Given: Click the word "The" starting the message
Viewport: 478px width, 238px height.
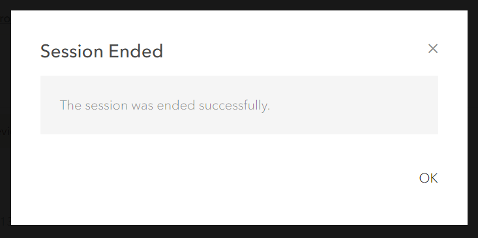Looking at the screenshot, I should (x=70, y=105).
